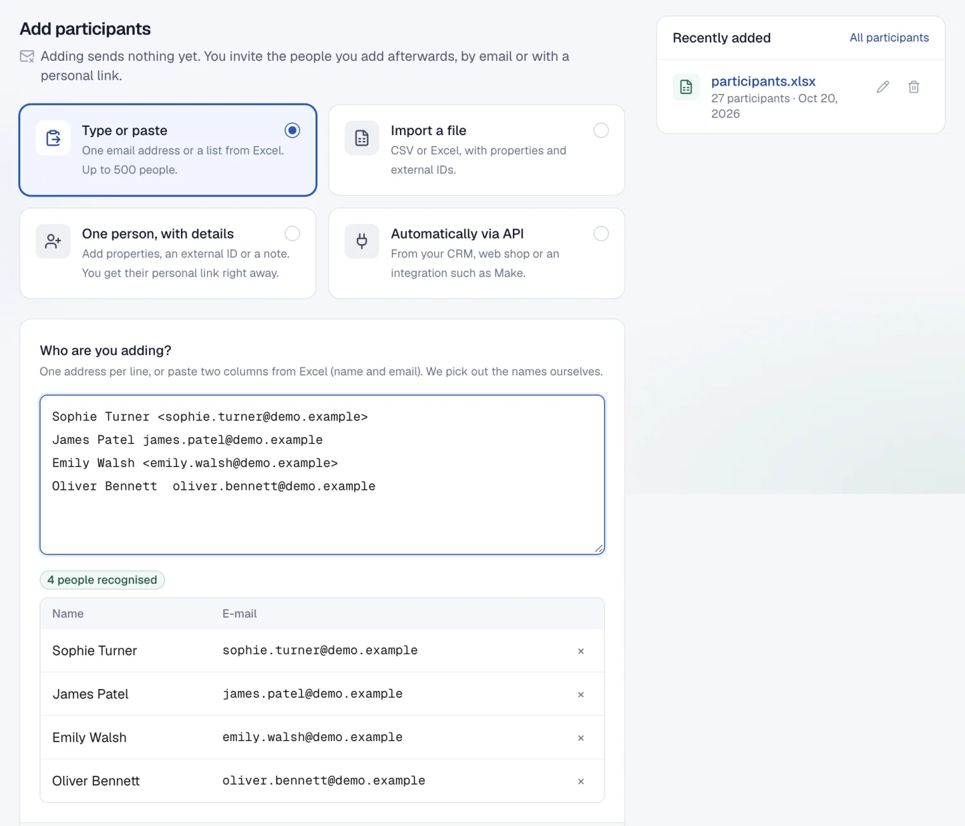Click the envelope icon beside the notice
The height and width of the screenshot is (826, 965).
(x=27, y=56)
